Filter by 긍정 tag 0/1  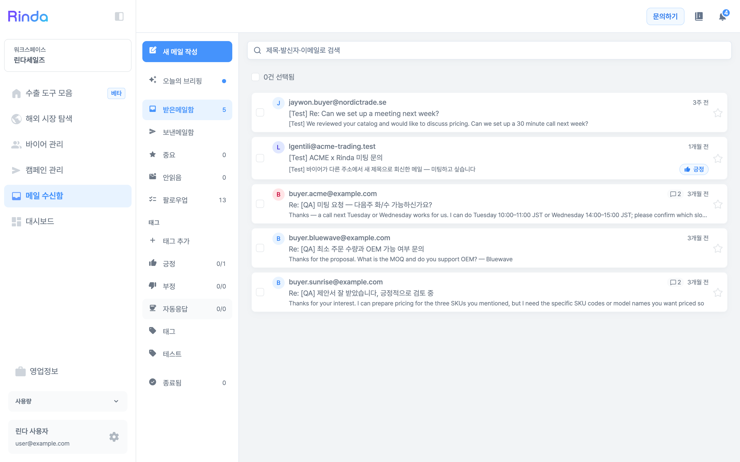click(187, 264)
